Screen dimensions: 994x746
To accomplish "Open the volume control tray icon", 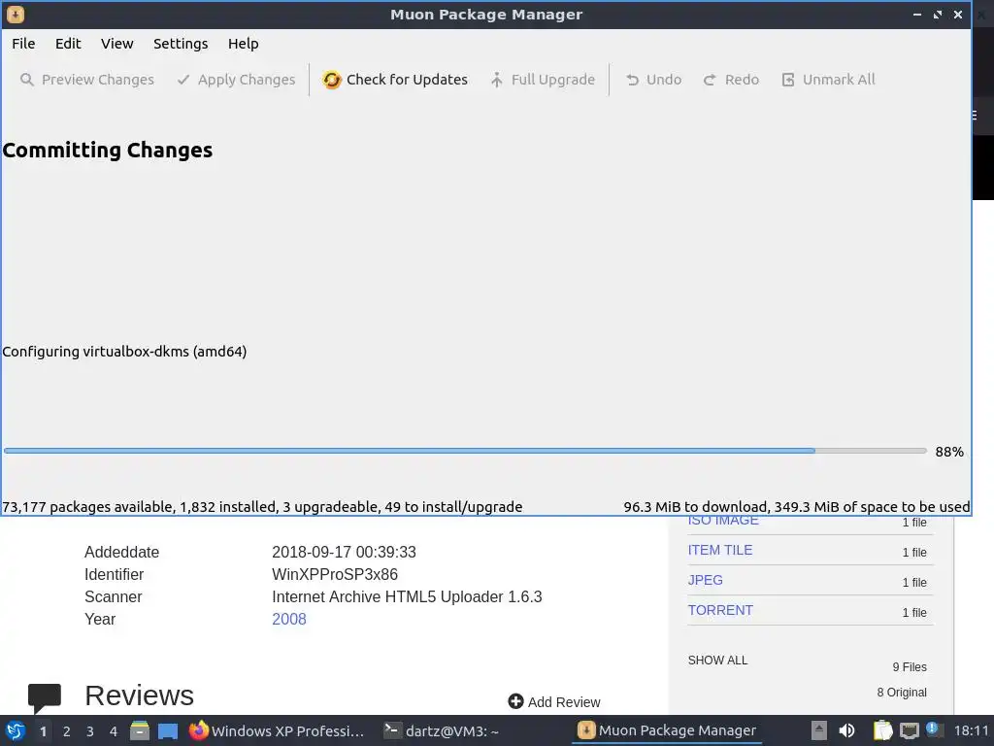I will pyautogui.click(x=846, y=730).
